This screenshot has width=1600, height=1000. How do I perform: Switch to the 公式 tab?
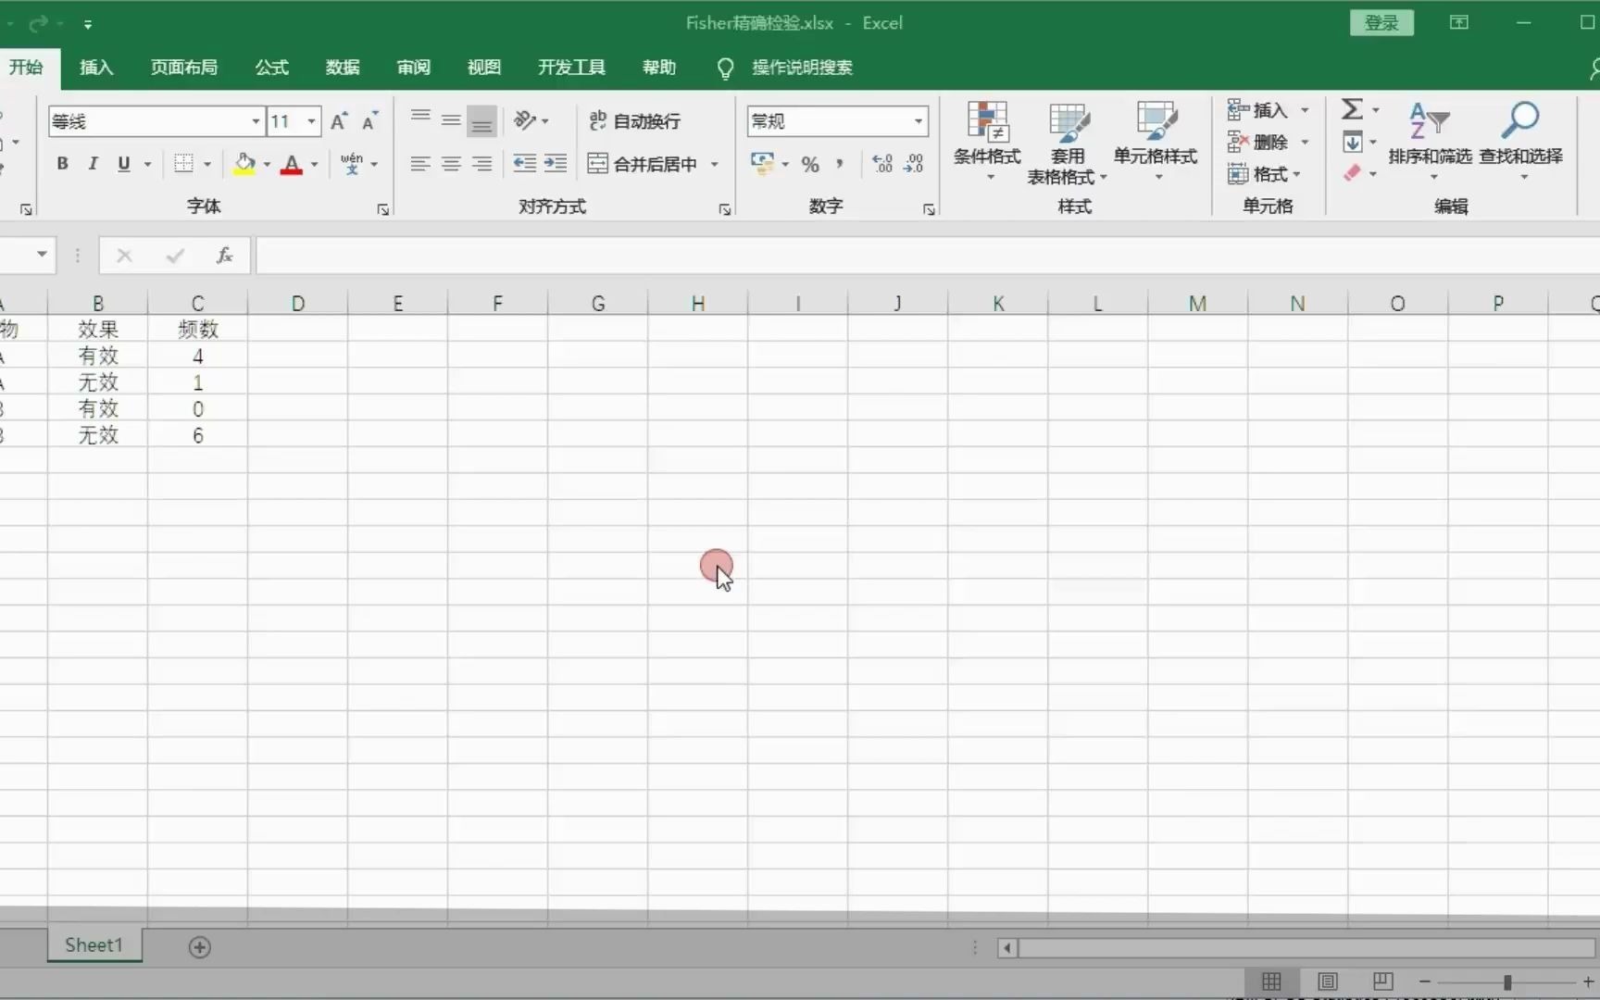[x=271, y=68]
